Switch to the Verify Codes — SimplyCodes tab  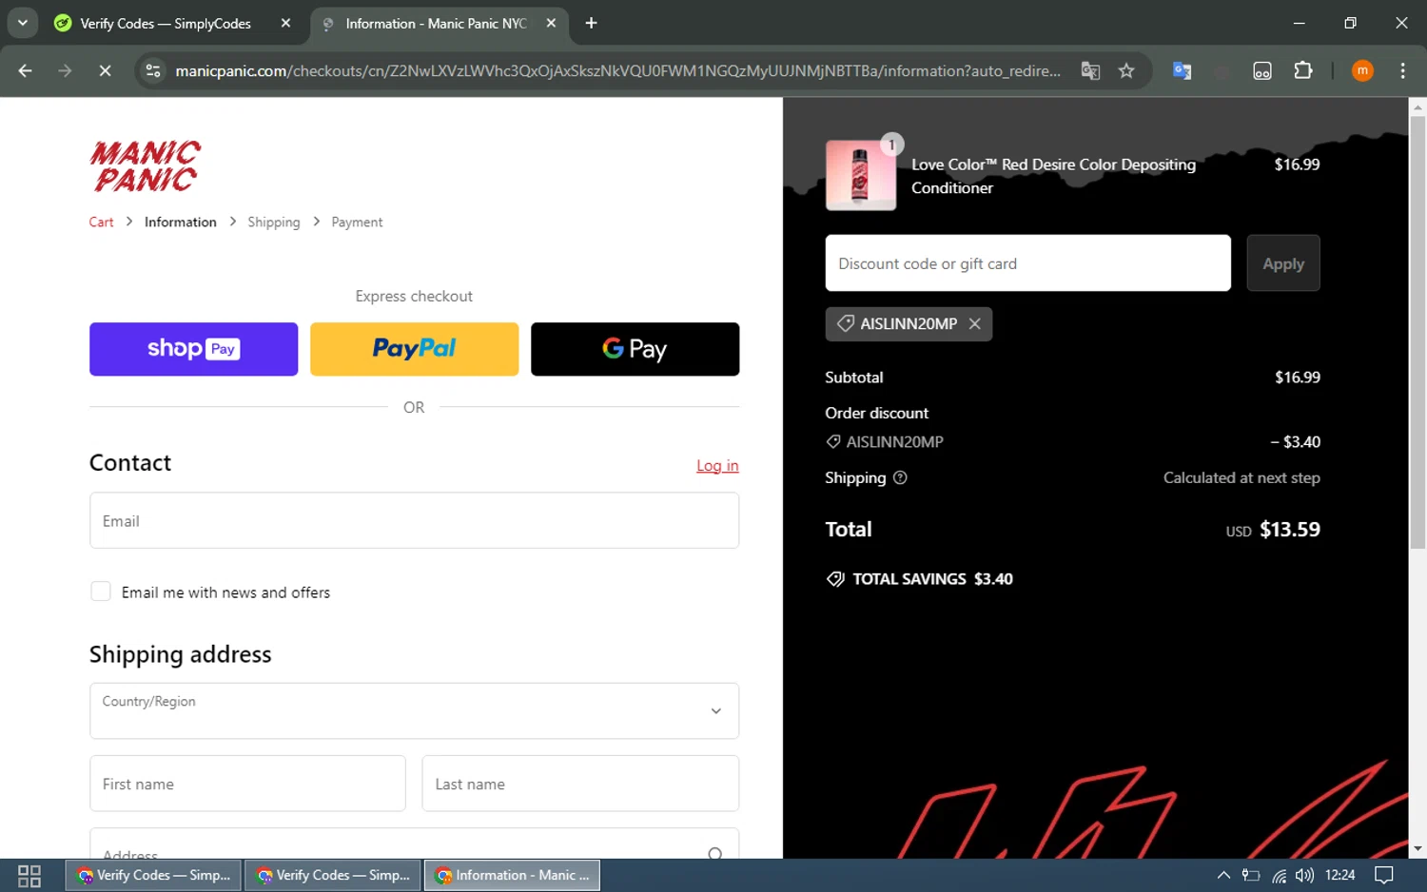pos(166,23)
